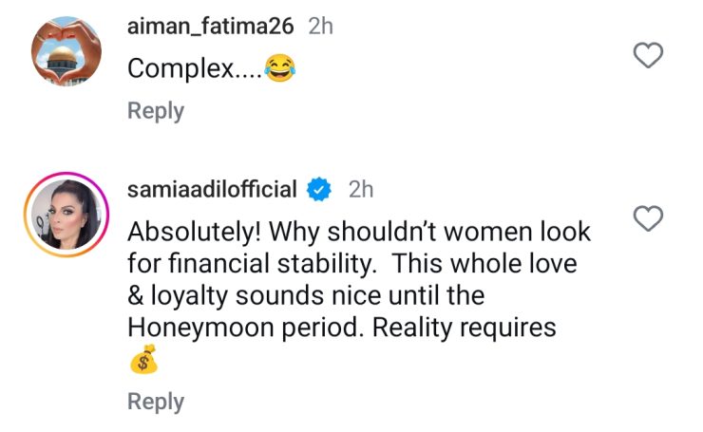
Task: Click the laughing emoji after "Complex...."
Action: tap(279, 69)
